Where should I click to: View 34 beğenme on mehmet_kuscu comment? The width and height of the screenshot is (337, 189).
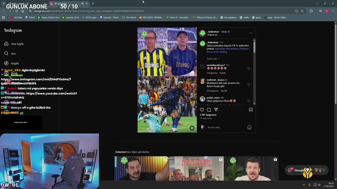pos(213,91)
